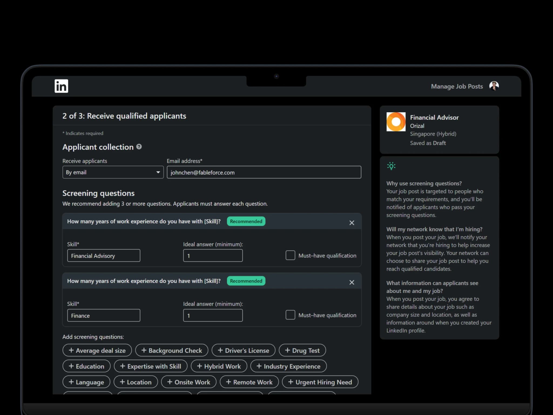Click the Saved as Draft status

(x=428, y=143)
